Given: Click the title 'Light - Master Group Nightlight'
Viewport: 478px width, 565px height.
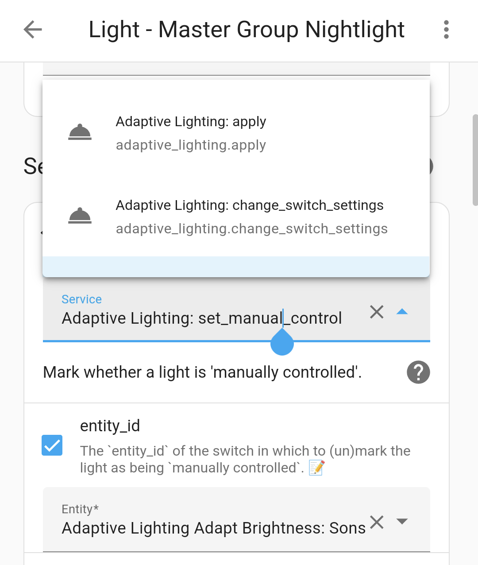Looking at the screenshot, I should click(247, 29).
